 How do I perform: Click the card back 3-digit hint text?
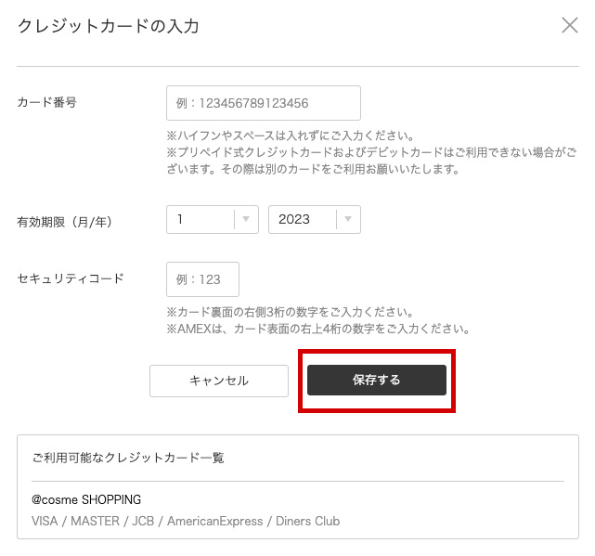click(290, 312)
